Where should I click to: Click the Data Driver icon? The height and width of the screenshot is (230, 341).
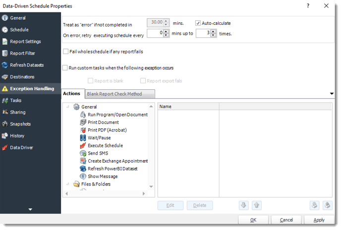pos(5,148)
